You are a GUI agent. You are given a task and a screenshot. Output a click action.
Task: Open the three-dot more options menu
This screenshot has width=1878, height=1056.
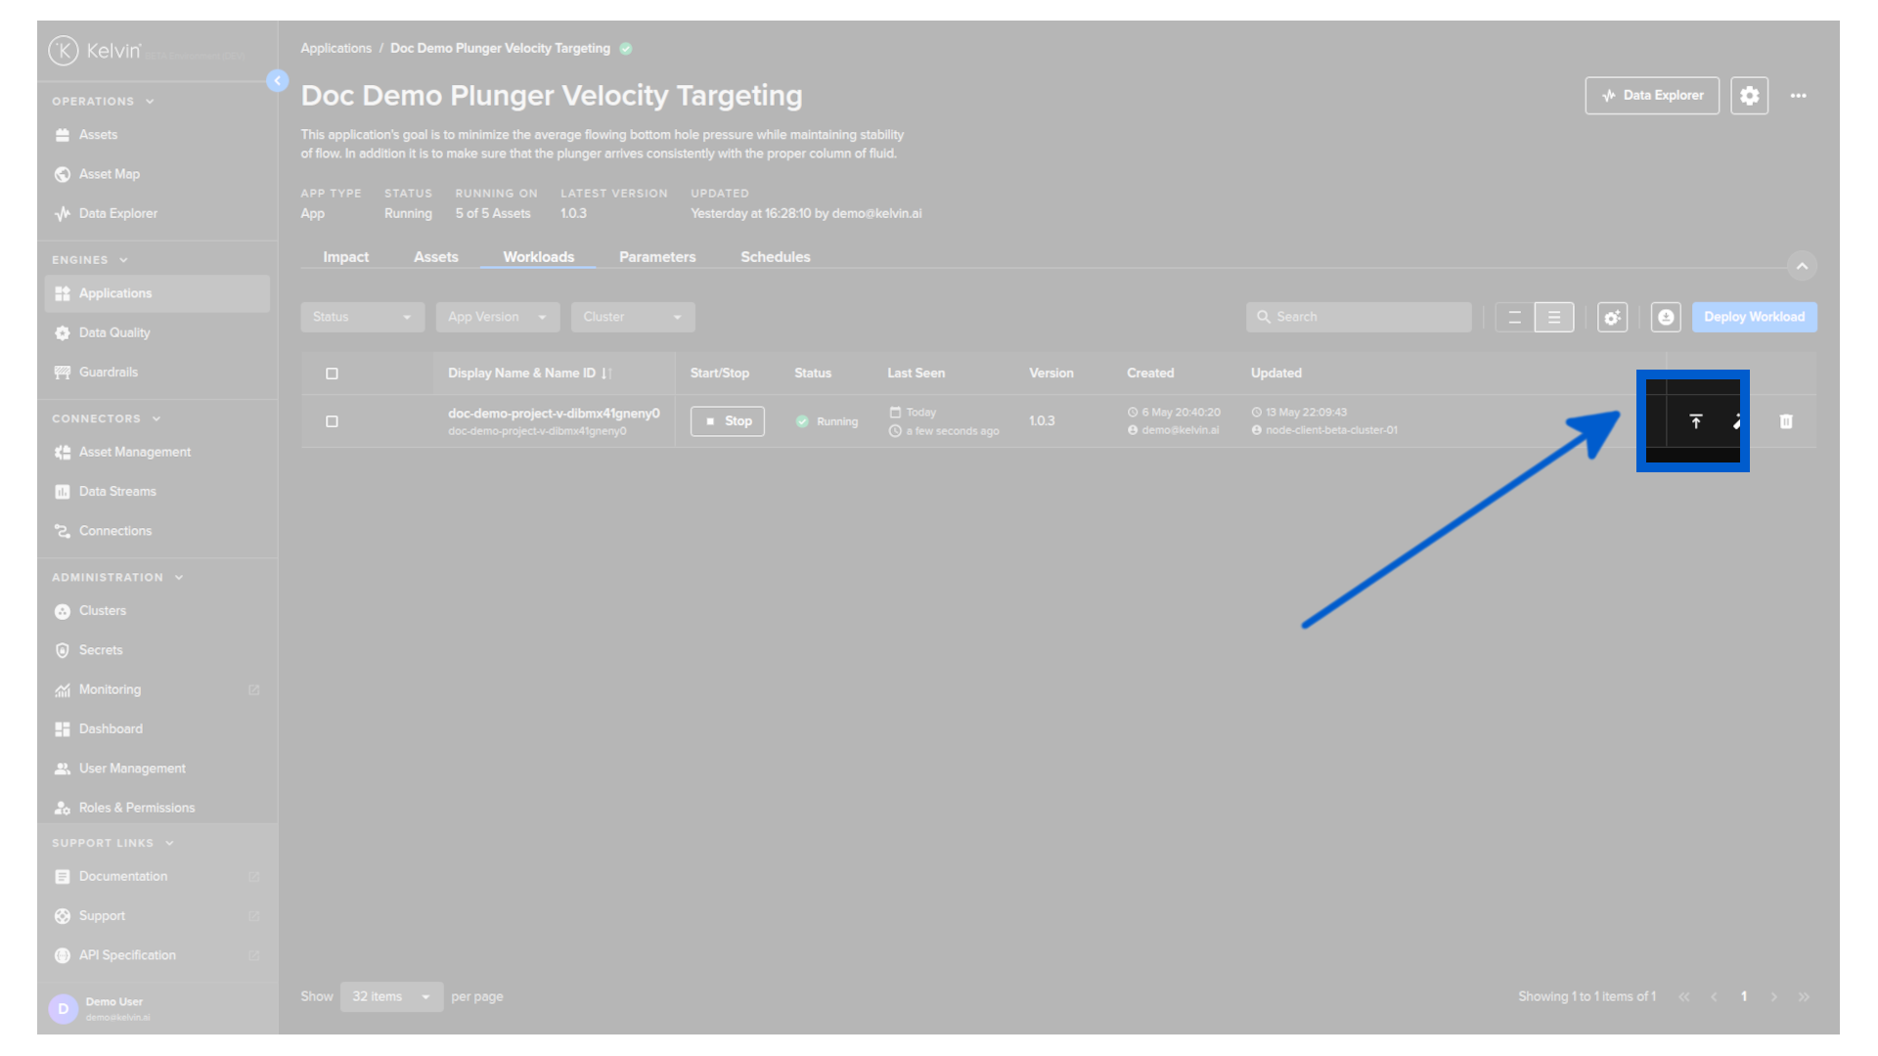click(1799, 96)
